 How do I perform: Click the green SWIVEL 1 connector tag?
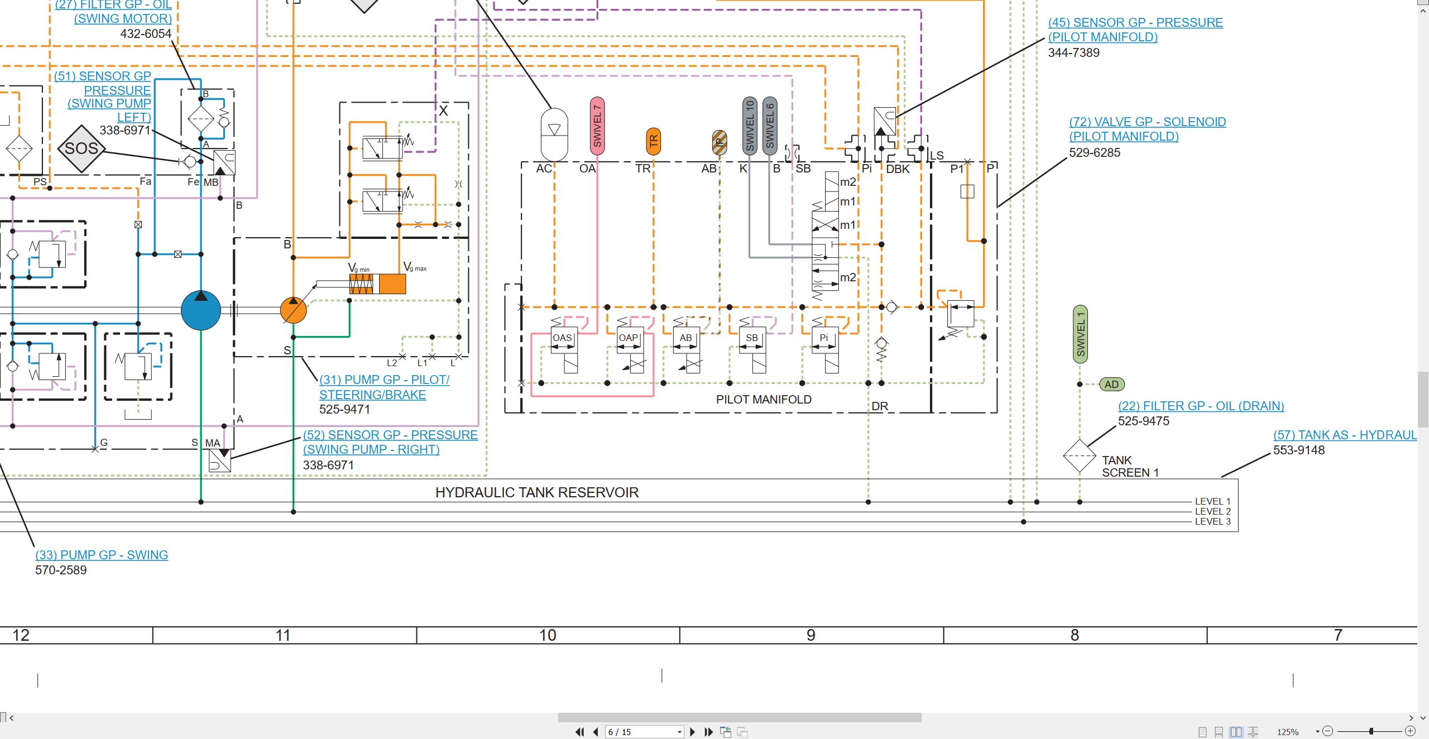[1080, 334]
